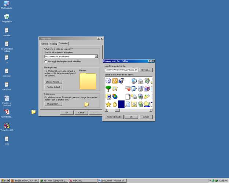Select the role of mcc desktop file
Image resolution: width=229 pixels, height=183 pixels.
(x=7, y=86)
